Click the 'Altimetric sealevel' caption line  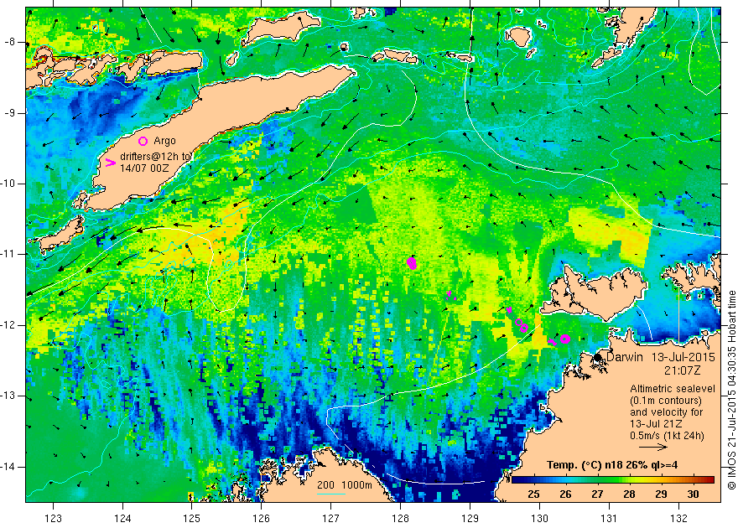[x=673, y=389]
